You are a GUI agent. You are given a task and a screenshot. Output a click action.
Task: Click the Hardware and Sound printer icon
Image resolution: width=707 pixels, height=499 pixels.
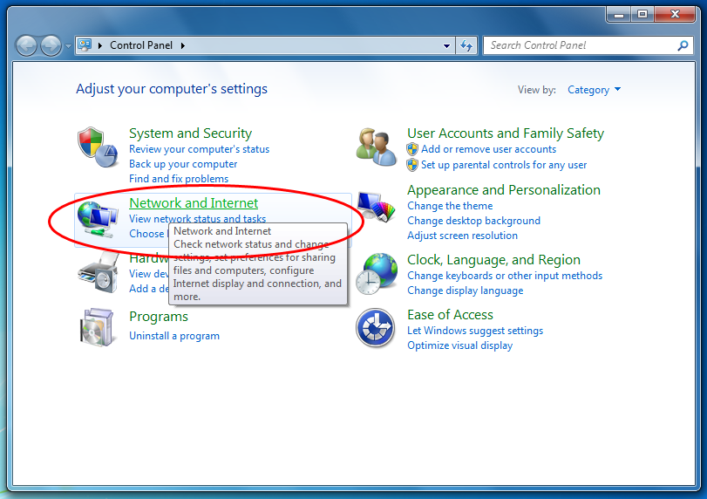tap(97, 275)
